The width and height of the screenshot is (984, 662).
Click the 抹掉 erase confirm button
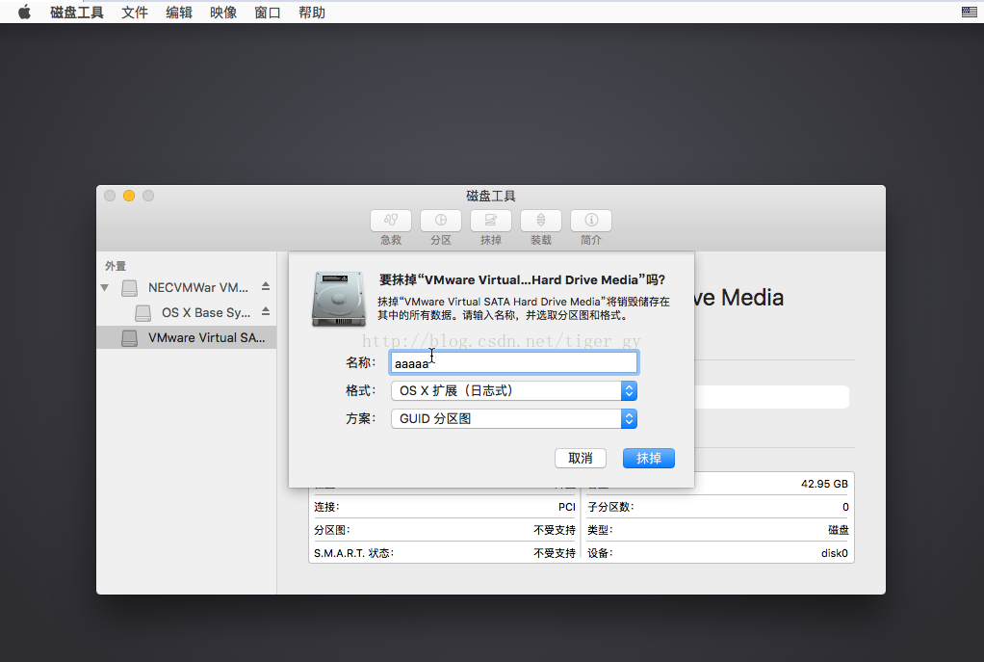(x=649, y=459)
